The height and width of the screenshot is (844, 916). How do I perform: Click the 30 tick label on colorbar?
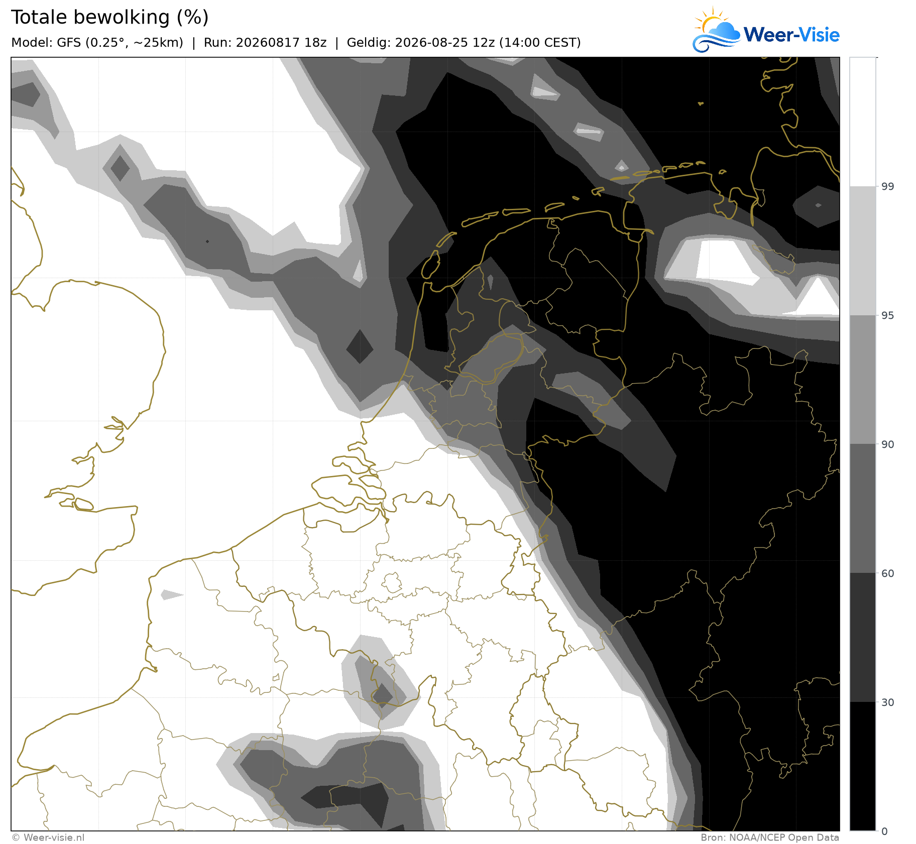(888, 702)
